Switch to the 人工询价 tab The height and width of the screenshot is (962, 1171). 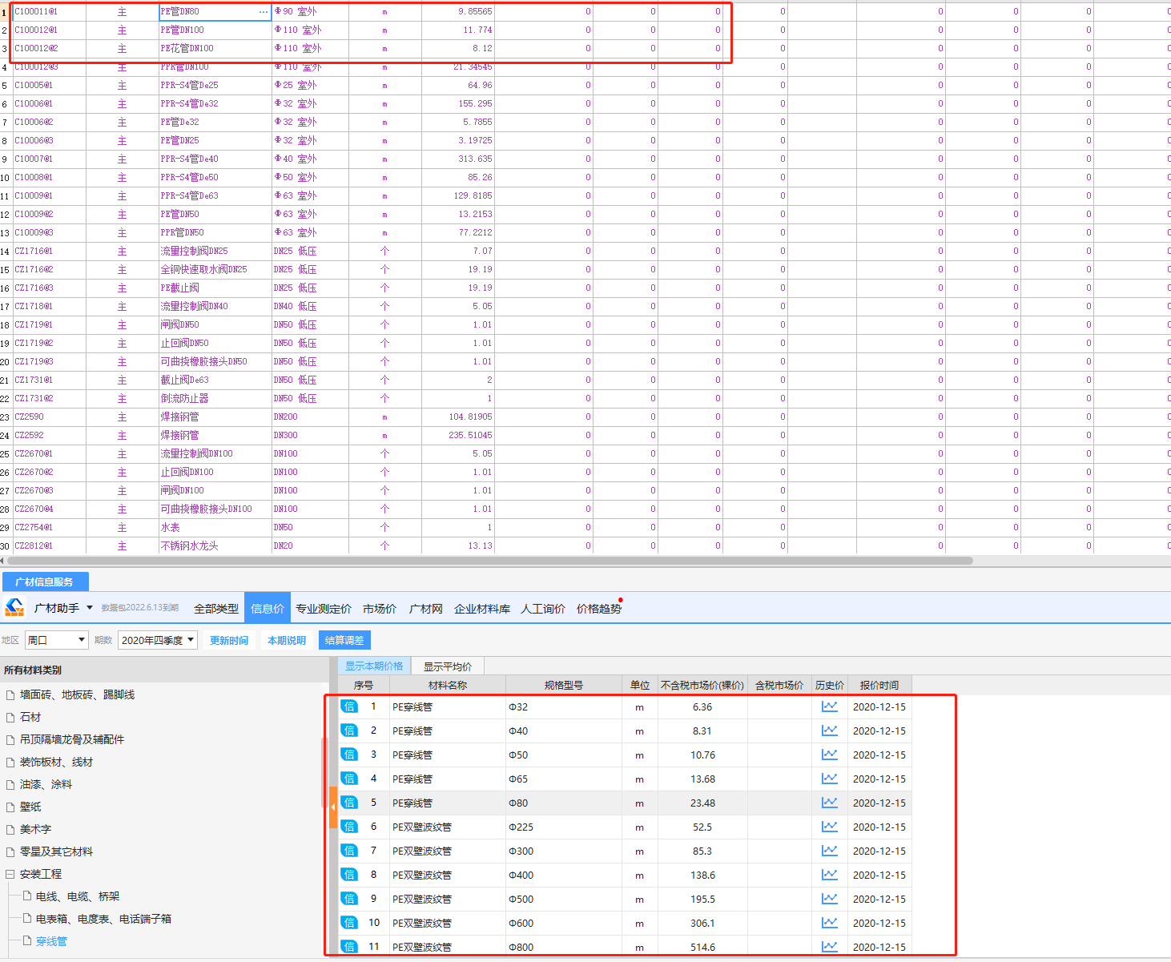[543, 609]
